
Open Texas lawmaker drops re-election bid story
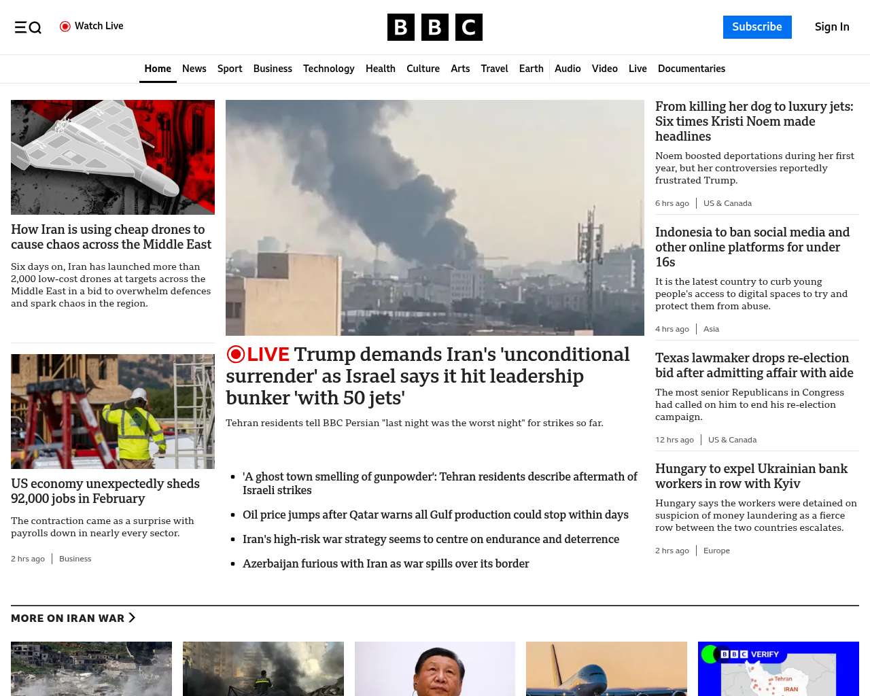click(754, 366)
